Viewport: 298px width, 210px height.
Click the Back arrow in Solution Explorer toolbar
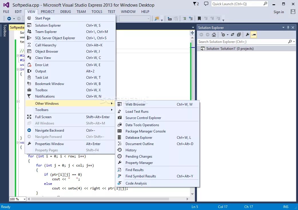pos(201,35)
